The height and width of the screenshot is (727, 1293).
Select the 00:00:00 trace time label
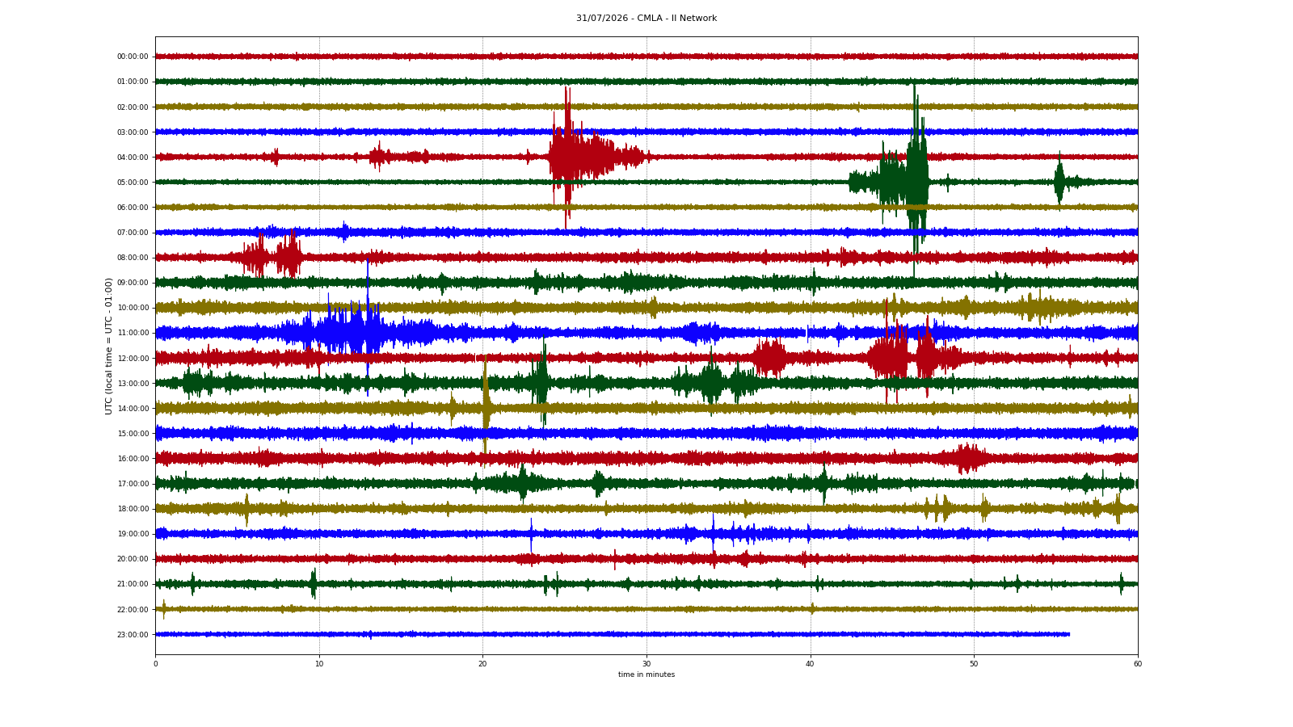click(133, 57)
